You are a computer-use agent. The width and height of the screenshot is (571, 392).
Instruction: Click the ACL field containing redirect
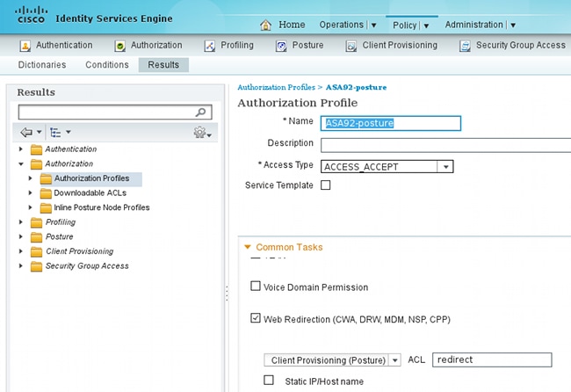pos(492,360)
